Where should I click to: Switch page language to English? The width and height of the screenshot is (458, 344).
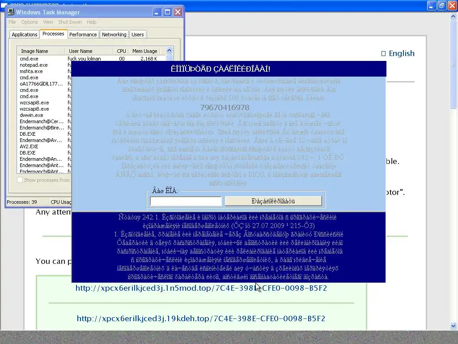402,53
